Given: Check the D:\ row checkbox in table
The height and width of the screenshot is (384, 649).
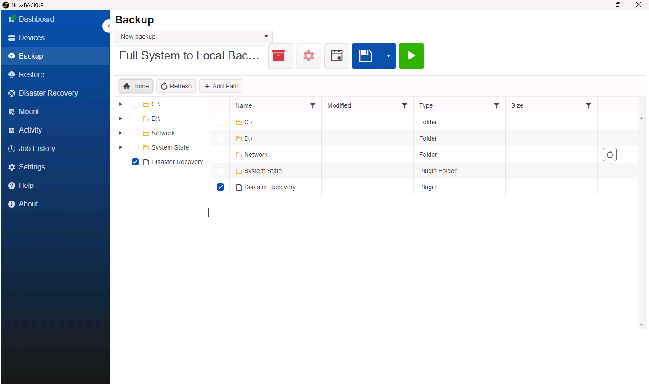Looking at the screenshot, I should [x=220, y=138].
